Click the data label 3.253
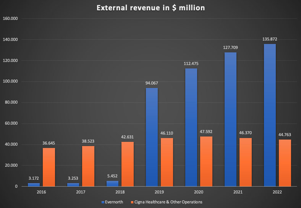 tap(73, 178)
